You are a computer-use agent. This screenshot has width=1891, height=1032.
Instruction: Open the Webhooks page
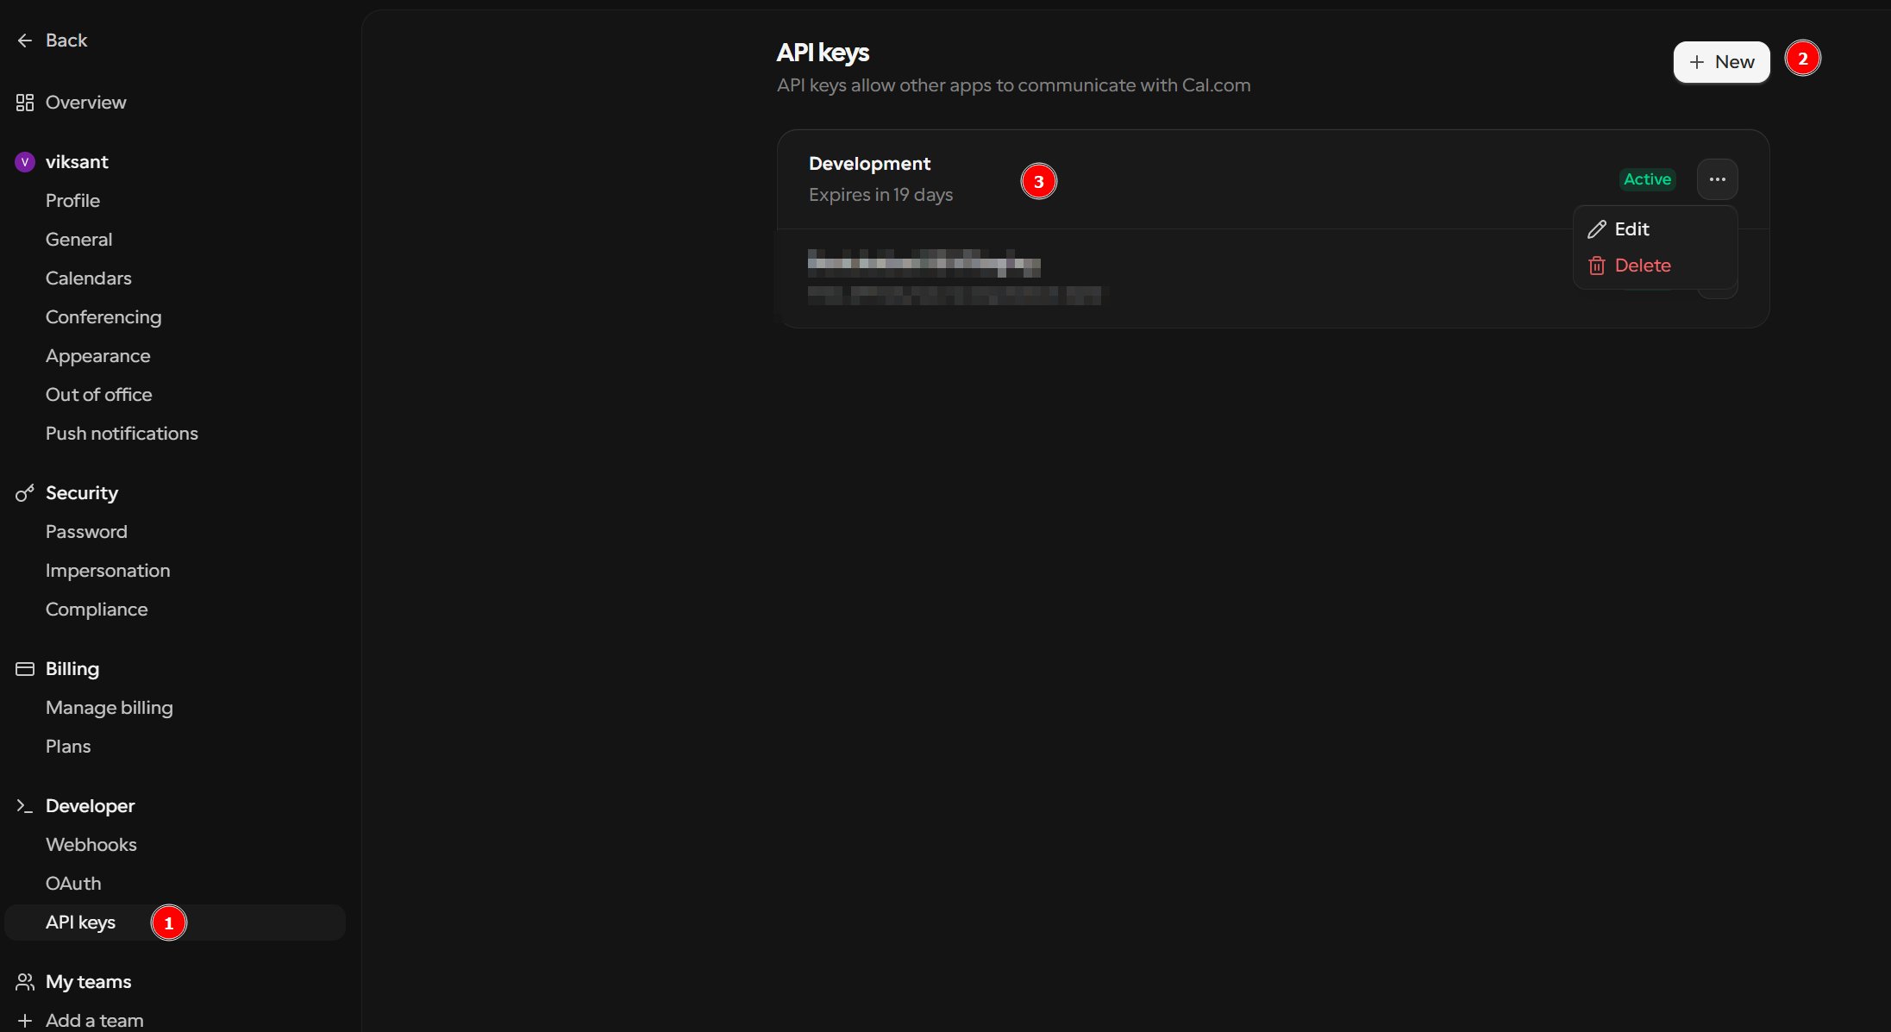(91, 845)
